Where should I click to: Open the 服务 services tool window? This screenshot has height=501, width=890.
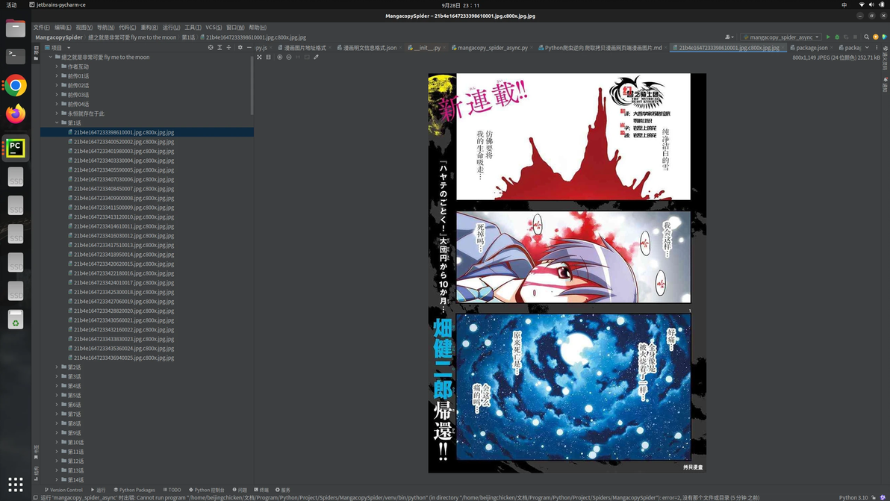tap(283, 490)
